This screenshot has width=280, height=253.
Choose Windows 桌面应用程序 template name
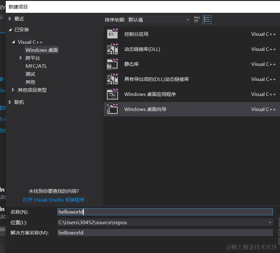pyautogui.click(x=150, y=94)
